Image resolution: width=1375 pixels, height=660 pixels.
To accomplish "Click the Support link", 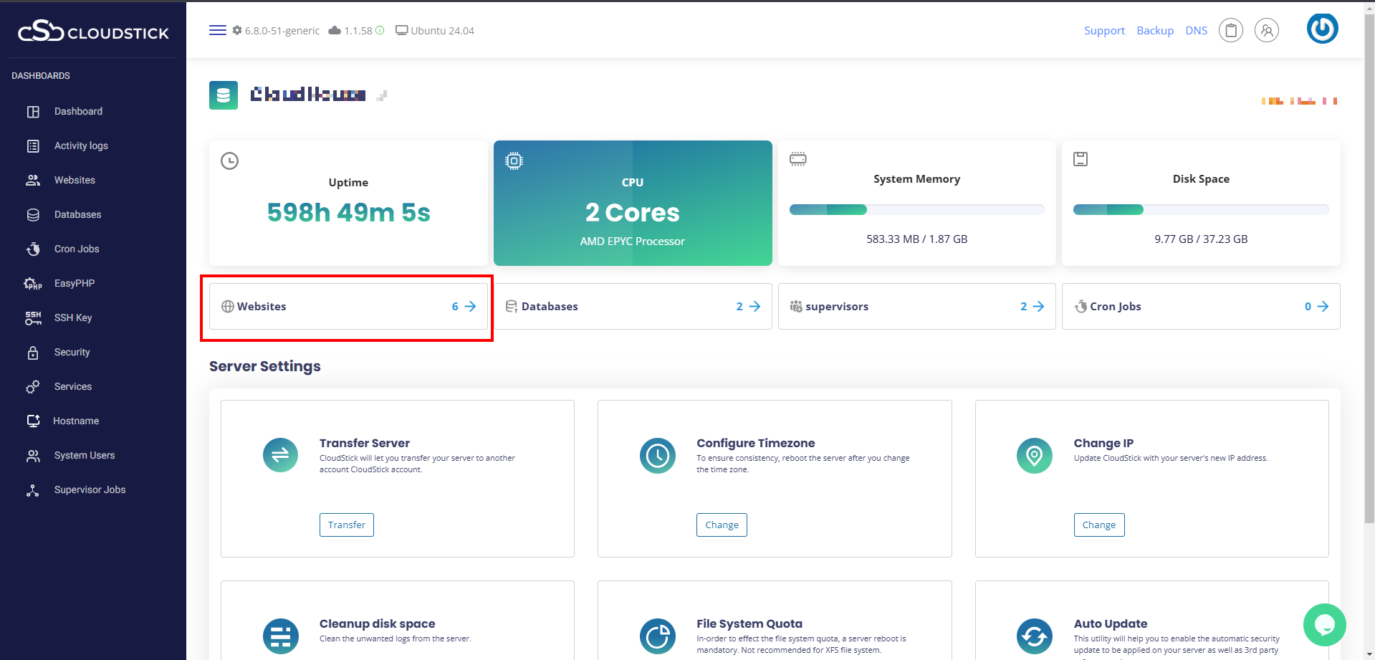I will (1104, 31).
